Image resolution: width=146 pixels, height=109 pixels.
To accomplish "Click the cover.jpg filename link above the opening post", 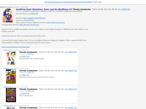I will (x=6, y=7).
